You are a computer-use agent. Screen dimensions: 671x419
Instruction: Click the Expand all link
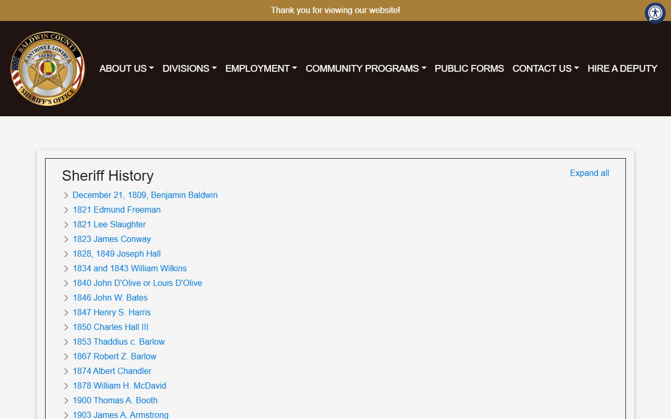[589, 173]
